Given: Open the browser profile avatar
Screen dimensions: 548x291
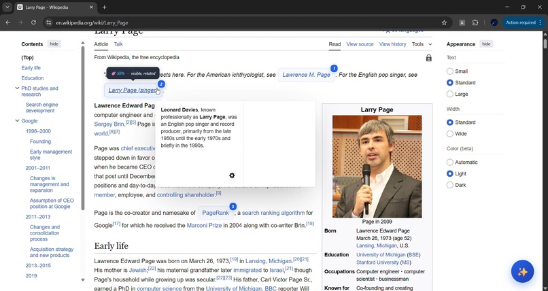Looking at the screenshot, I should pos(494,22).
